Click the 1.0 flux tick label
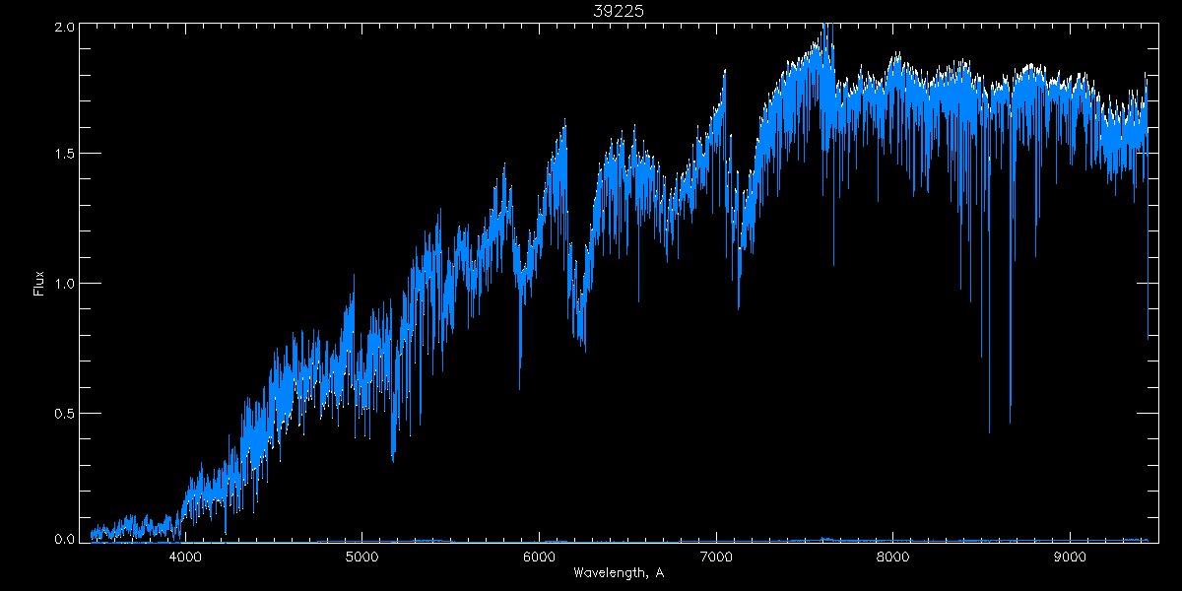Viewport: 1182px width, 591px height. pyautogui.click(x=64, y=284)
